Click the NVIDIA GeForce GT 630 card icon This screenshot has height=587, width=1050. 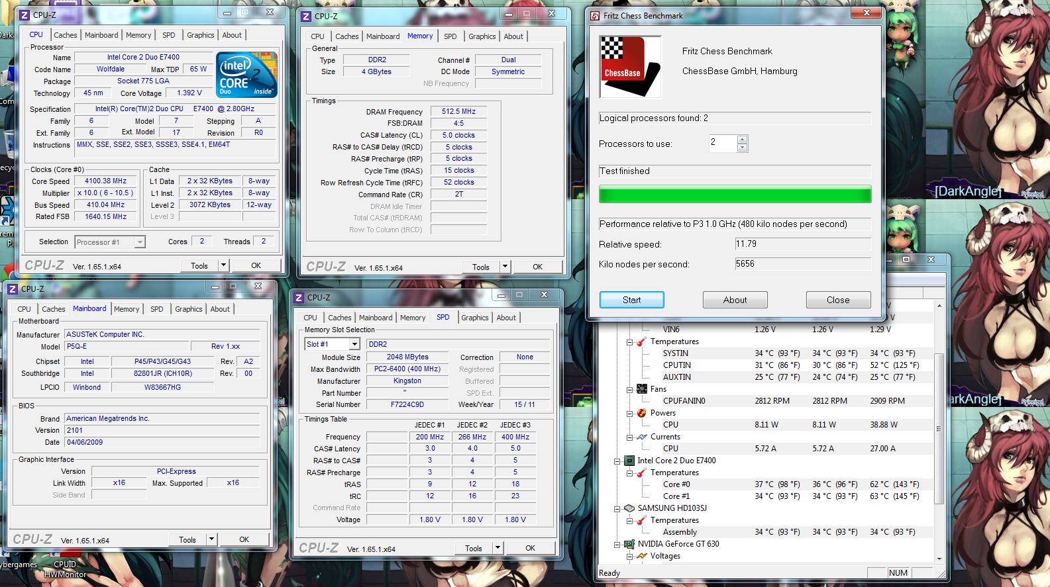click(629, 544)
